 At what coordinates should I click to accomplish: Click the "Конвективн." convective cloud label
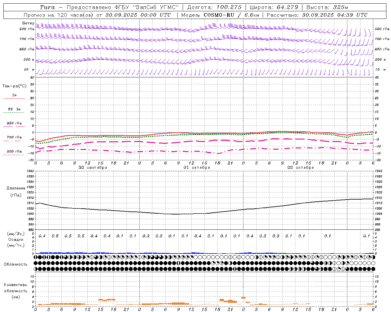[x=16, y=285]
